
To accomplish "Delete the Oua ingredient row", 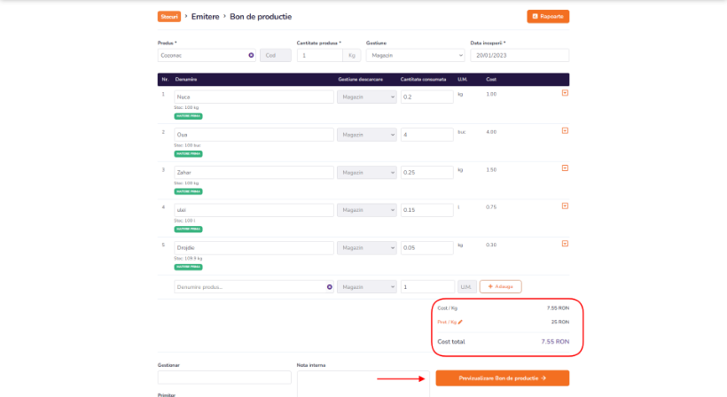I will pos(565,130).
